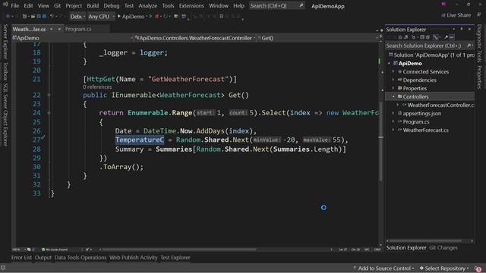This screenshot has width=486, height=273.
Task: Expand the Program.cs node arrow
Action: tap(393, 122)
